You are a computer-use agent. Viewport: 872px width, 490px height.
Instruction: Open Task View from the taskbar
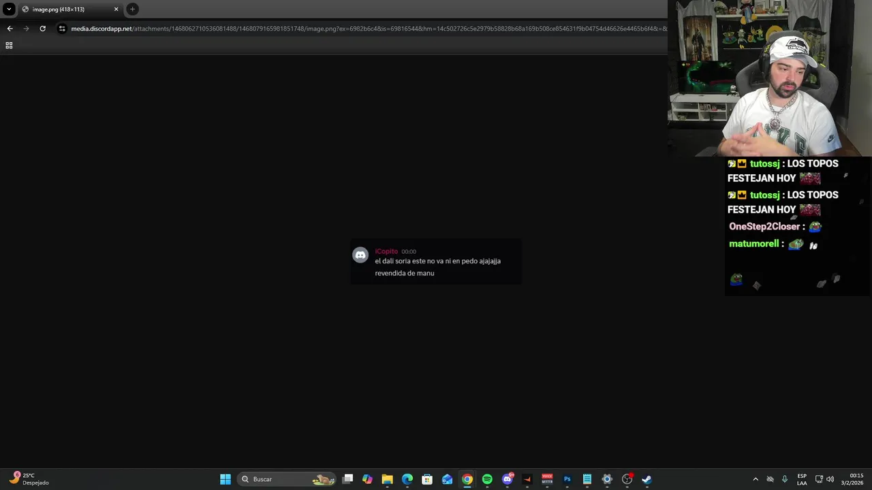tap(347, 479)
